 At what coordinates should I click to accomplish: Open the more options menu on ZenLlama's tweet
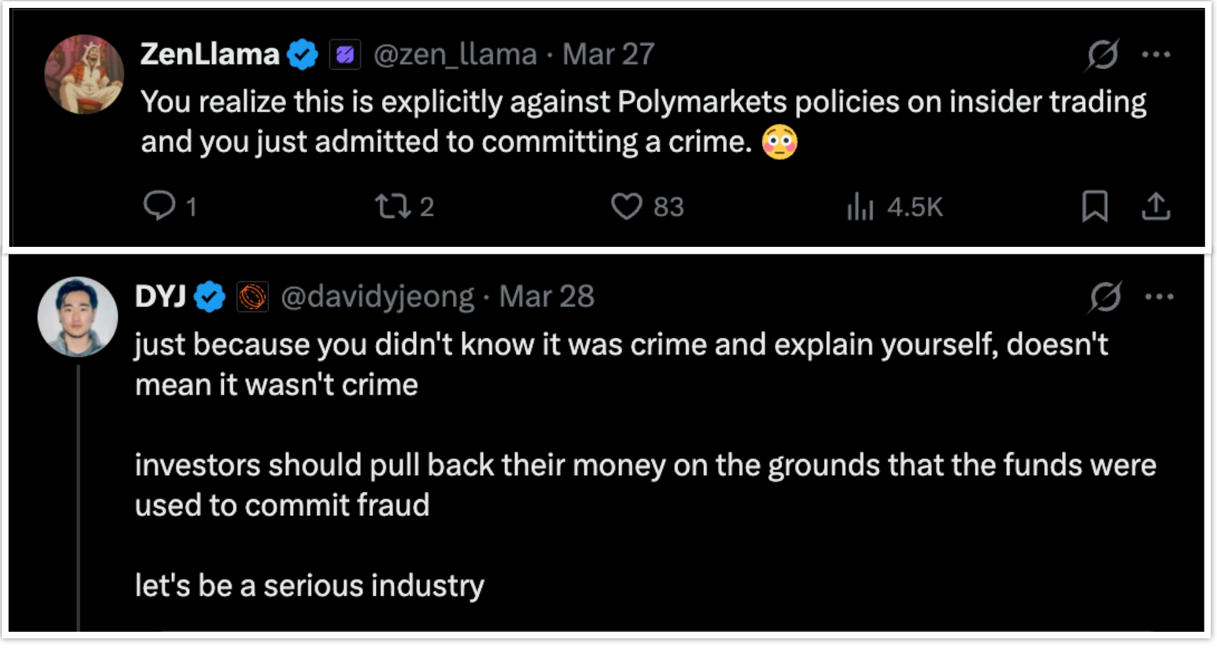tap(1156, 55)
